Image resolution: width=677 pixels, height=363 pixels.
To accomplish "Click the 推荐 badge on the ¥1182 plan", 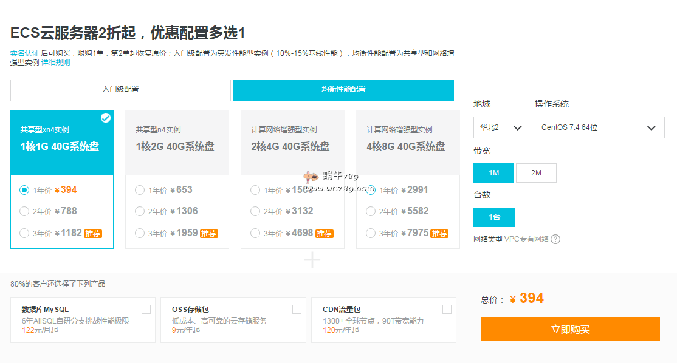I will point(93,234).
